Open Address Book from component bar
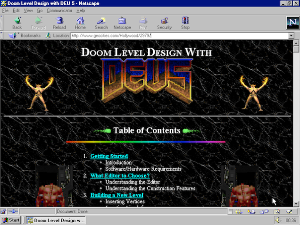Image resolution: width=300 pixels, height=225 pixels. click(277, 212)
